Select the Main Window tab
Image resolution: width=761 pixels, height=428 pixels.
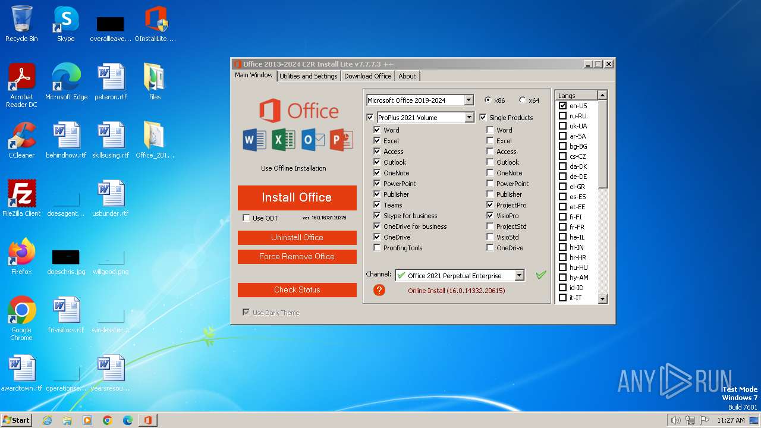254,75
